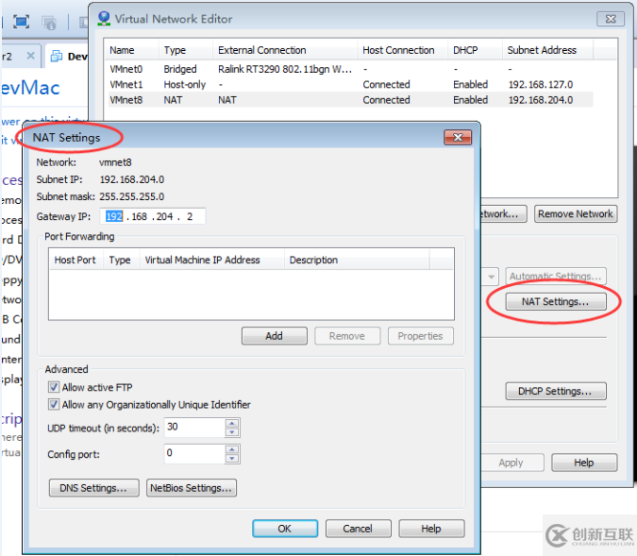Close the r2 tab
637x556 pixels.
click(30, 56)
